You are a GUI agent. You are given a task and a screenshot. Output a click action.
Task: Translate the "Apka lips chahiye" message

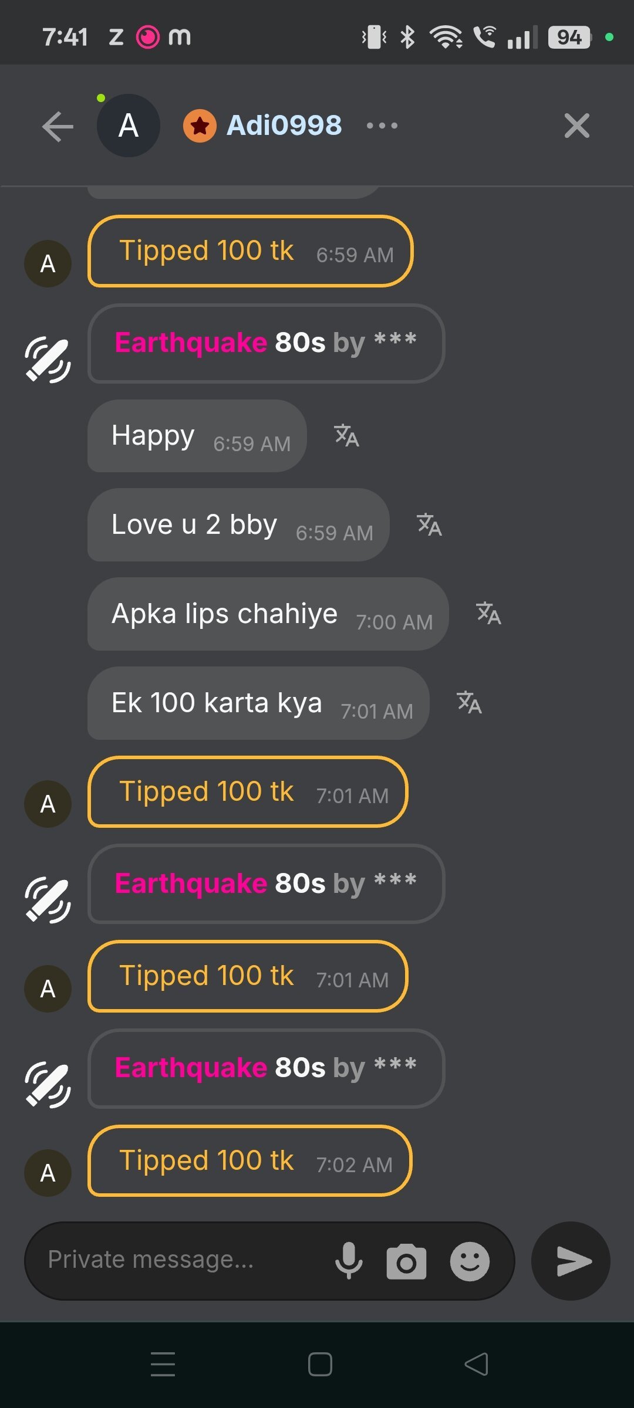488,614
